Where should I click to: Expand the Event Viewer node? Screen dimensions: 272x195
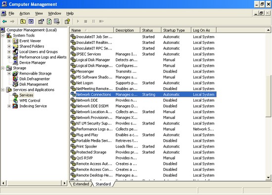(9, 41)
